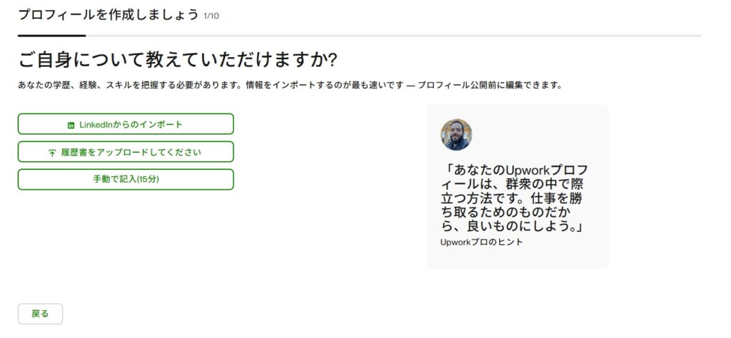Go back with the 戻る button
The image size is (731, 338).
pyautogui.click(x=40, y=314)
